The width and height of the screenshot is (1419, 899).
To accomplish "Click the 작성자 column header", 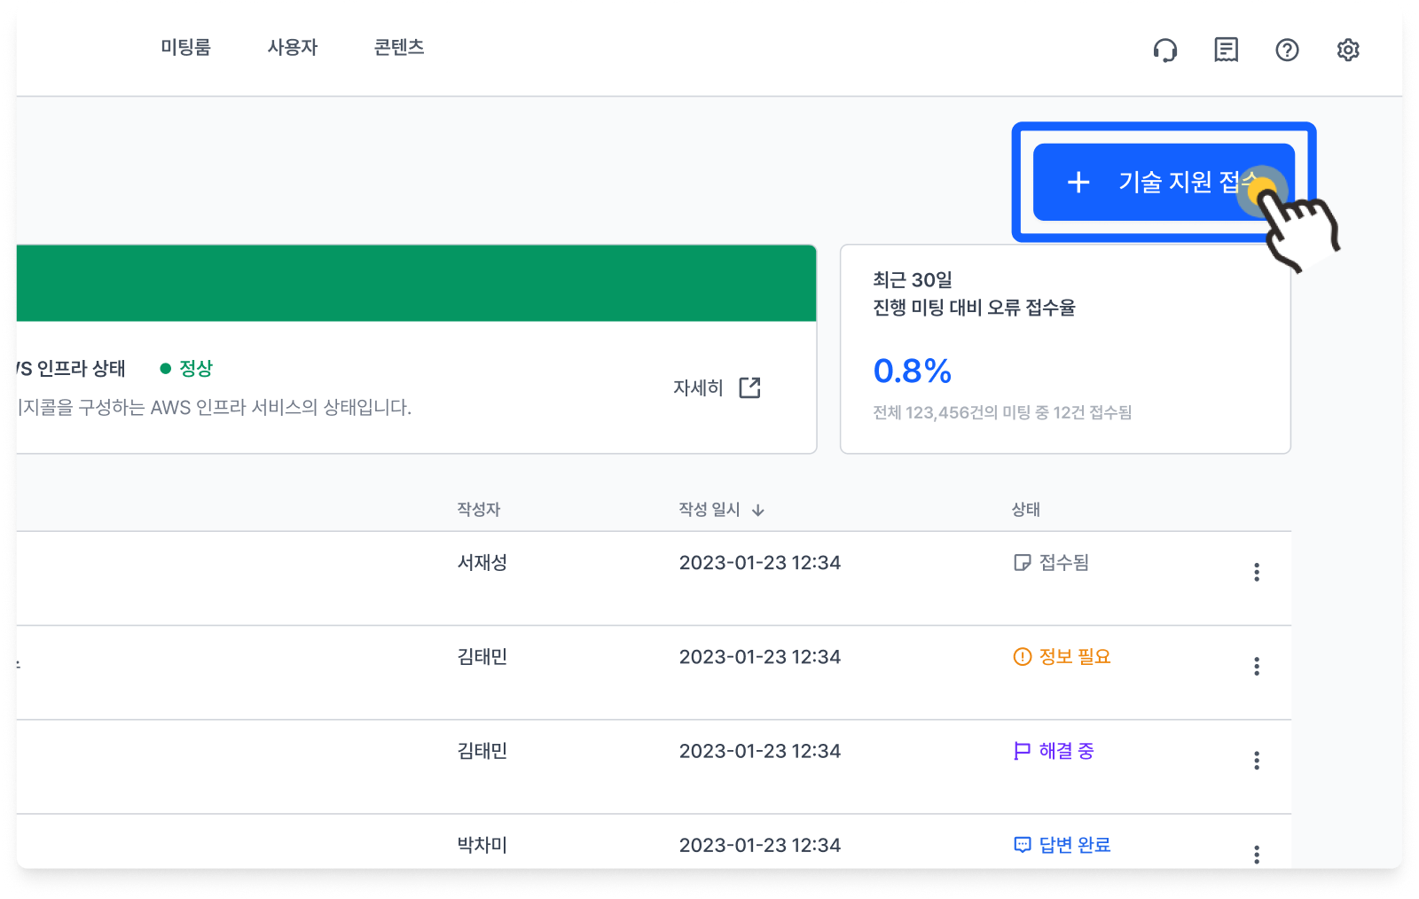I will (x=479, y=509).
